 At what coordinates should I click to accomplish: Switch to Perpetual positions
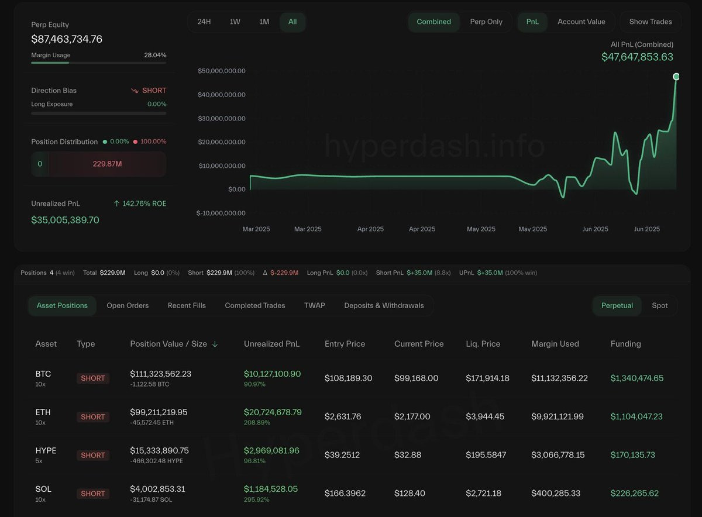pyautogui.click(x=617, y=305)
